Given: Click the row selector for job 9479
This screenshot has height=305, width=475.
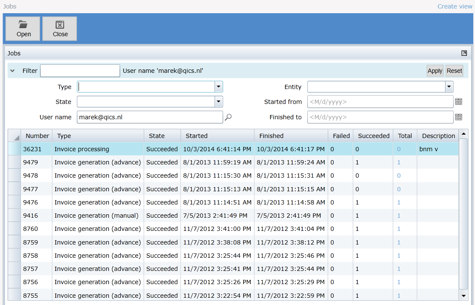Looking at the screenshot, I should click(14, 162).
